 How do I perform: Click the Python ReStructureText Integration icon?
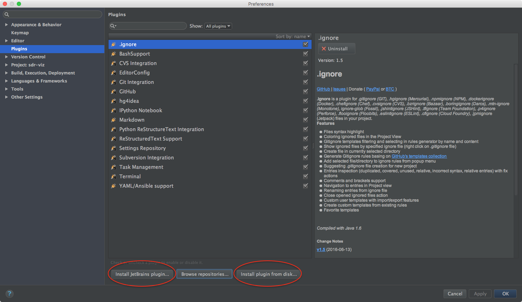coord(114,129)
